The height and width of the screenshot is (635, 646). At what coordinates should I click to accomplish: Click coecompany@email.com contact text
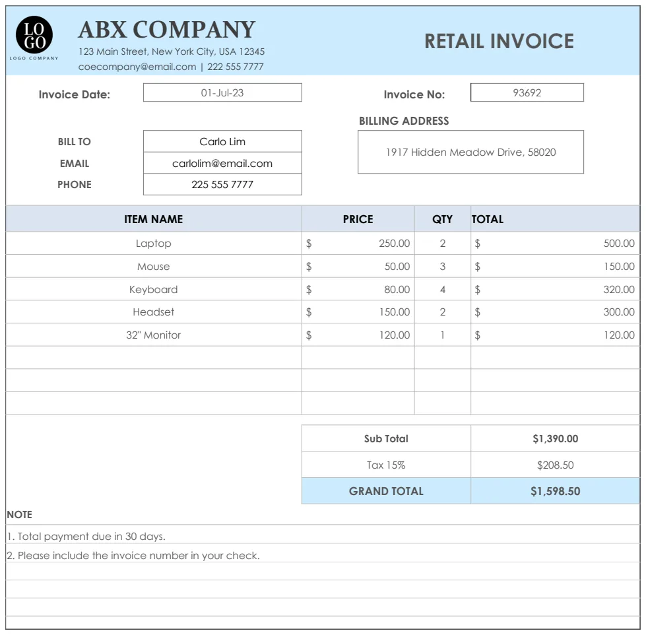137,67
